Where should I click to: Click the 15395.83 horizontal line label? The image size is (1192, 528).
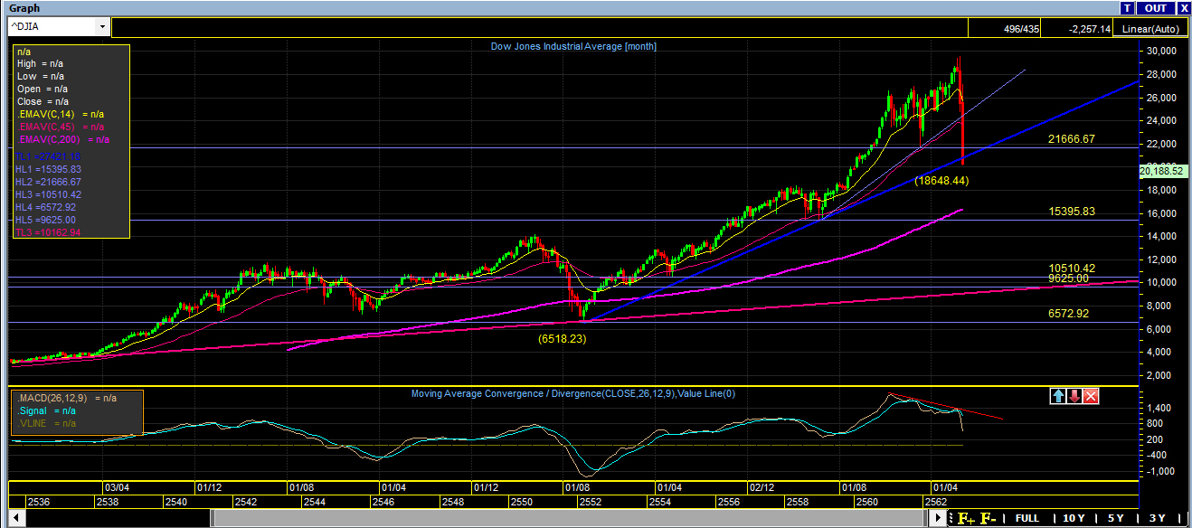(1072, 212)
